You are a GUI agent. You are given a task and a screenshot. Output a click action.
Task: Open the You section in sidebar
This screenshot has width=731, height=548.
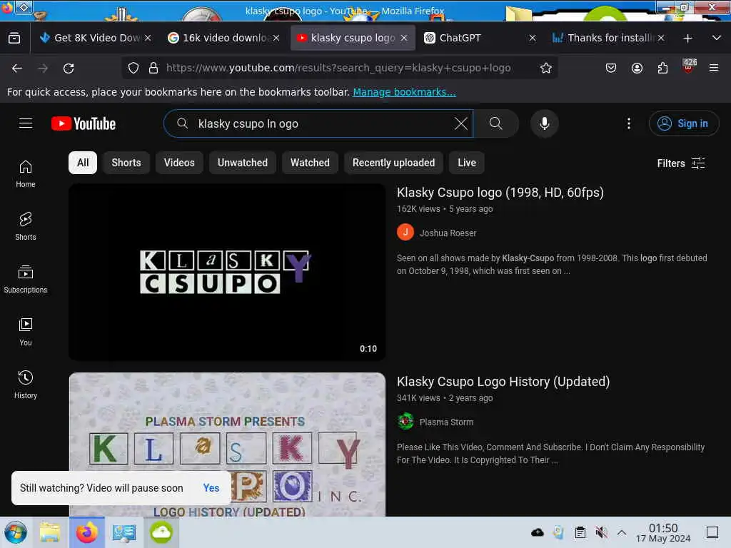coord(26,333)
